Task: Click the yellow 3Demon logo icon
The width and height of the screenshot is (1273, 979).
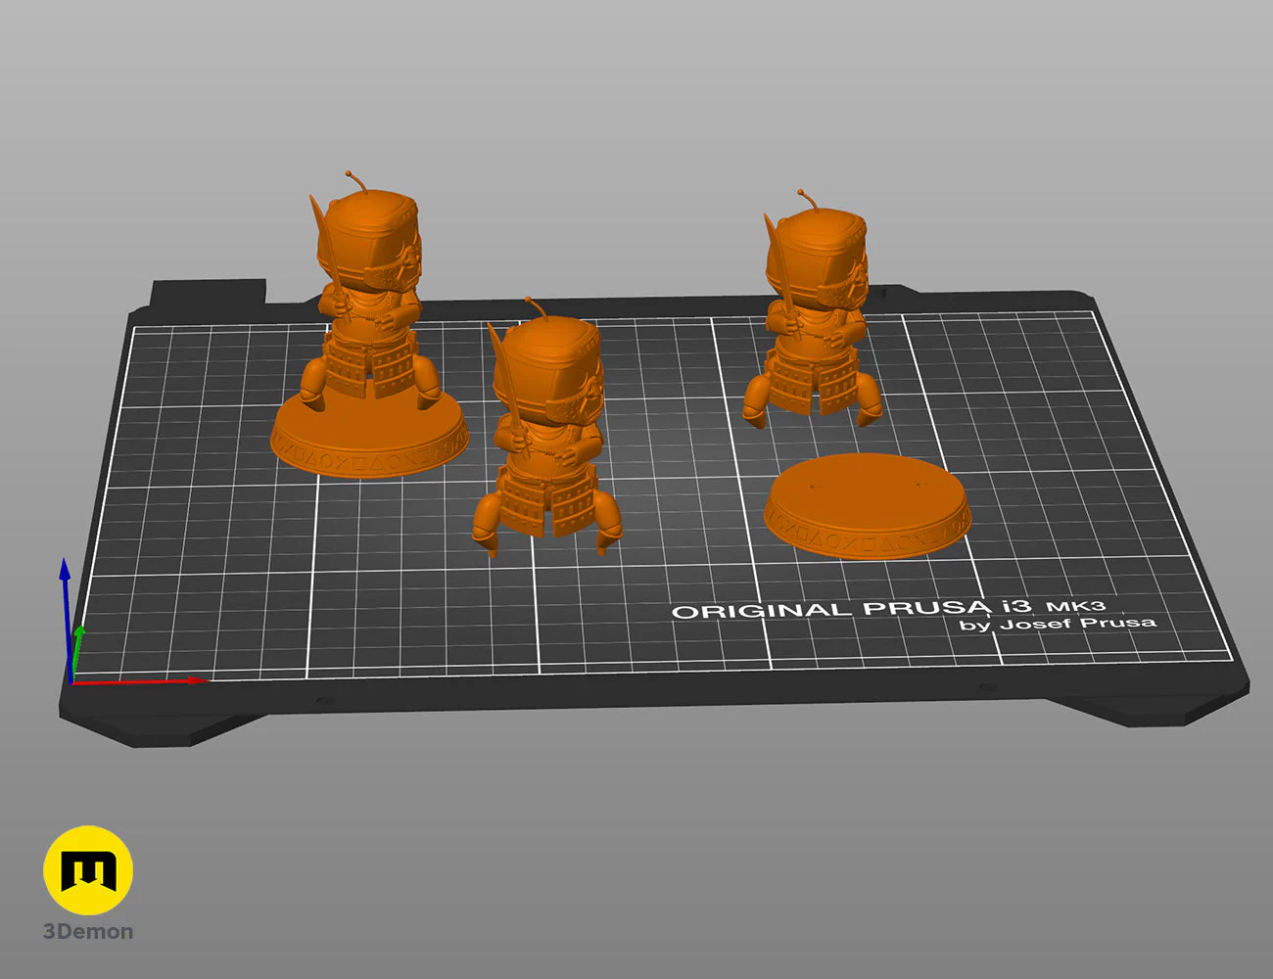Action: [x=88, y=870]
